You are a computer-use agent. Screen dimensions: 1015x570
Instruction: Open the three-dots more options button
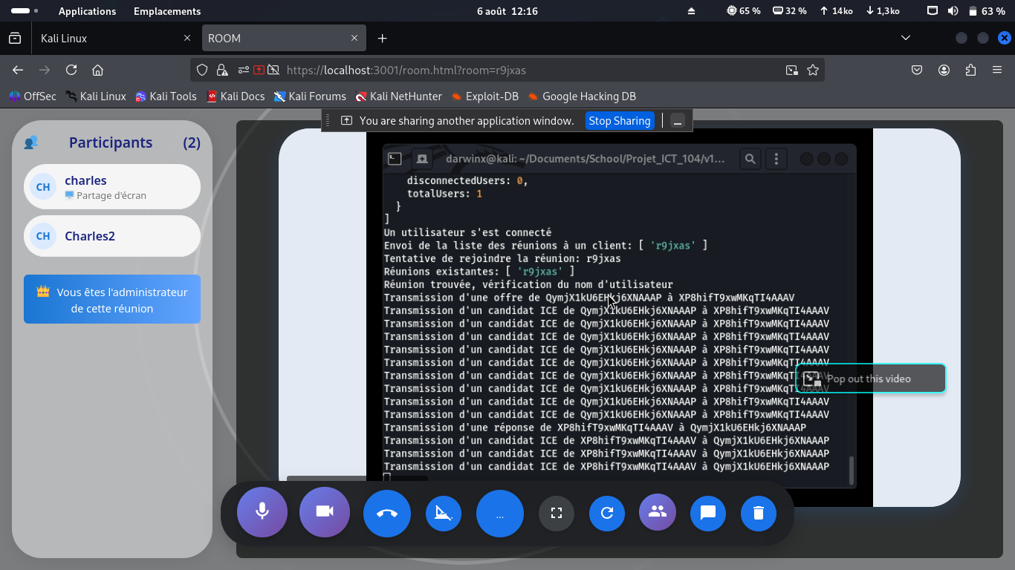tap(499, 513)
